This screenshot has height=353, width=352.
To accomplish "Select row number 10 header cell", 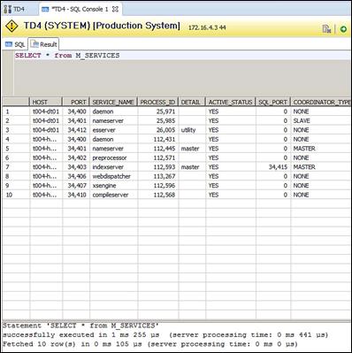I will [x=16, y=195].
